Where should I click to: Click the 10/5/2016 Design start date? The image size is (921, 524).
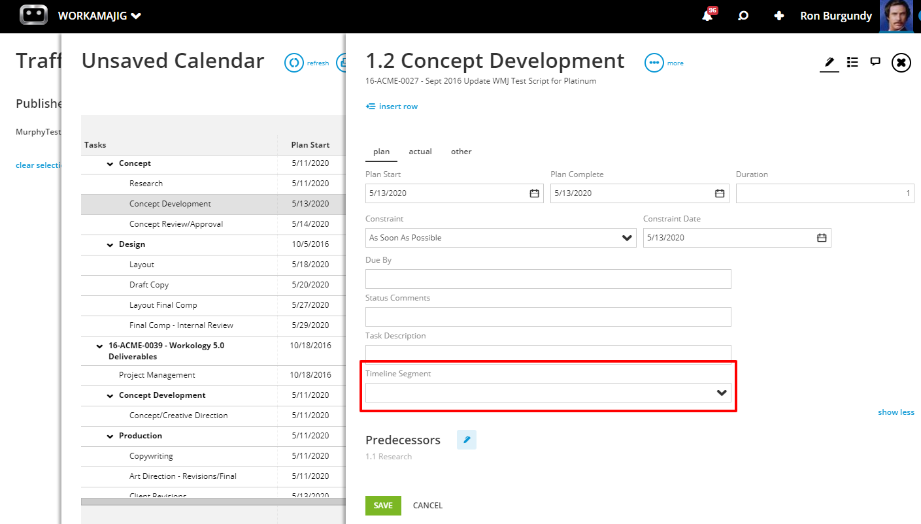point(310,245)
